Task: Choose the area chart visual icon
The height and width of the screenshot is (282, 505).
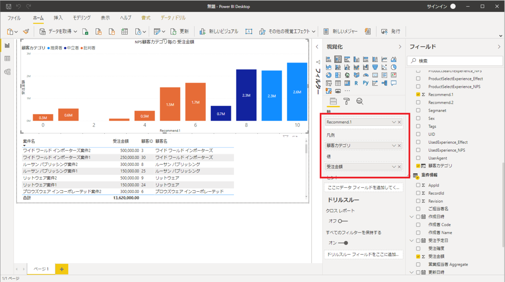Action: [x=393, y=59]
